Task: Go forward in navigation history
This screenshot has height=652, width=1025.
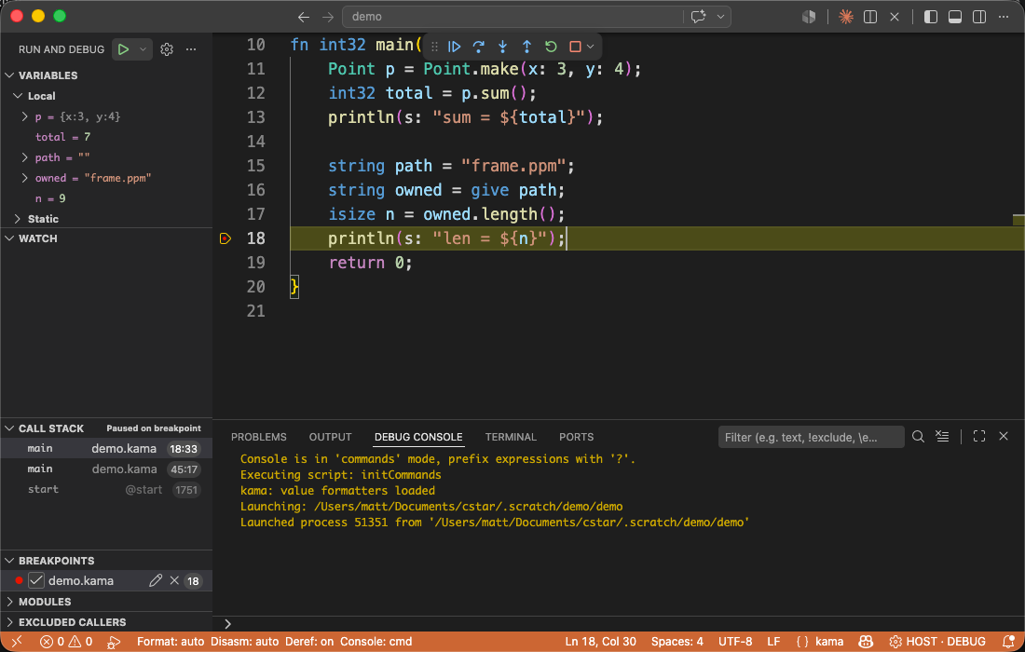Action: [328, 17]
